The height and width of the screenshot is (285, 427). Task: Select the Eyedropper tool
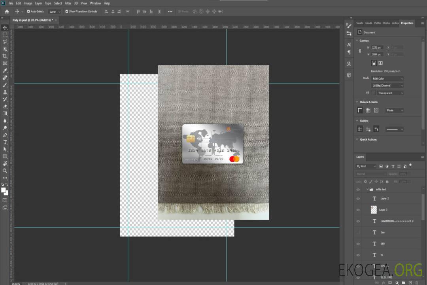pyautogui.click(x=5, y=70)
